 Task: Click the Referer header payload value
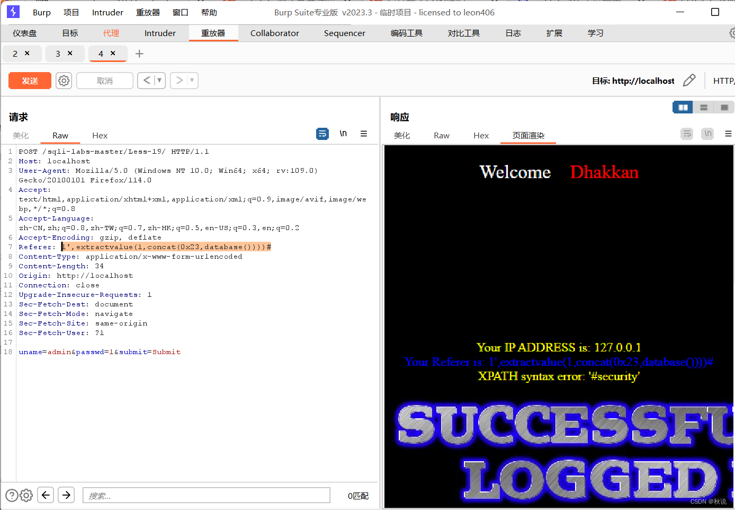coord(166,247)
